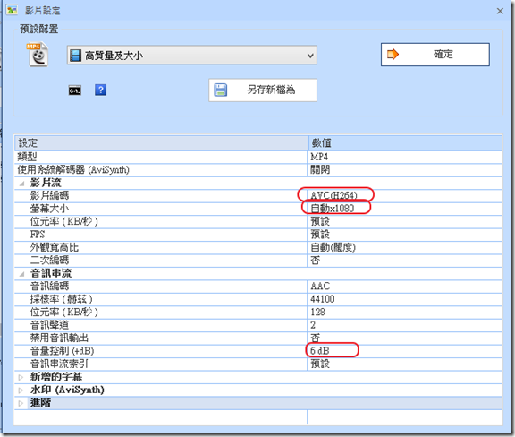Click the MP4 type value
This screenshot has height=437, width=515.
pos(319,157)
